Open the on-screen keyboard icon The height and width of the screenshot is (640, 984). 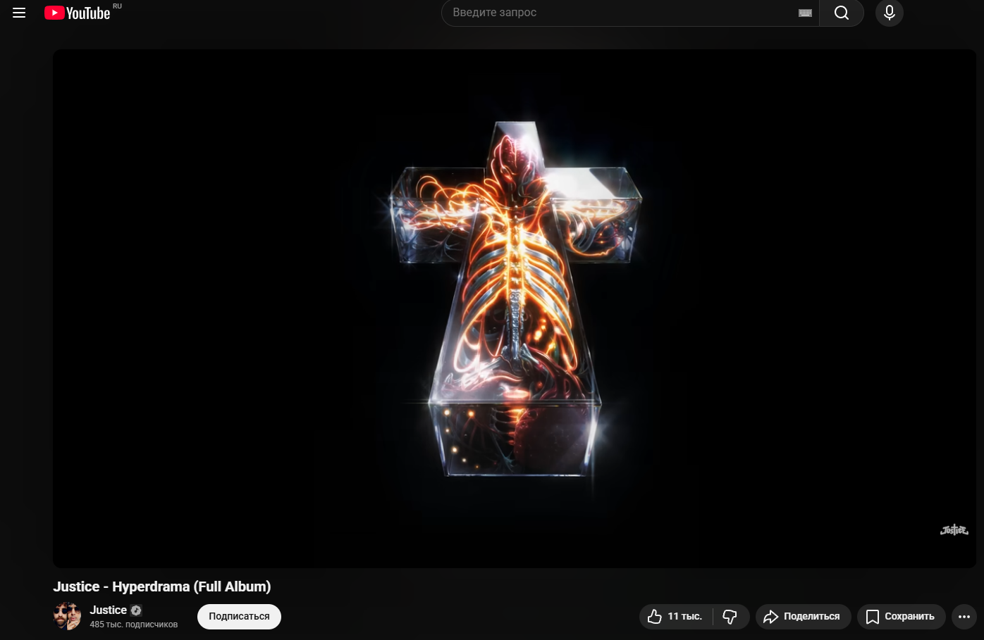805,13
